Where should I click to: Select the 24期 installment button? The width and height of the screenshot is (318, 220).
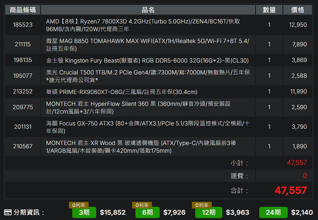click(273, 212)
